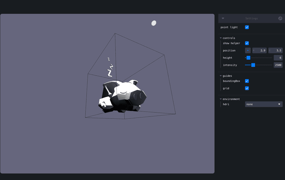Click the position X value field
Image resolution: width=285 pixels, height=180 pixels.
click(261, 51)
